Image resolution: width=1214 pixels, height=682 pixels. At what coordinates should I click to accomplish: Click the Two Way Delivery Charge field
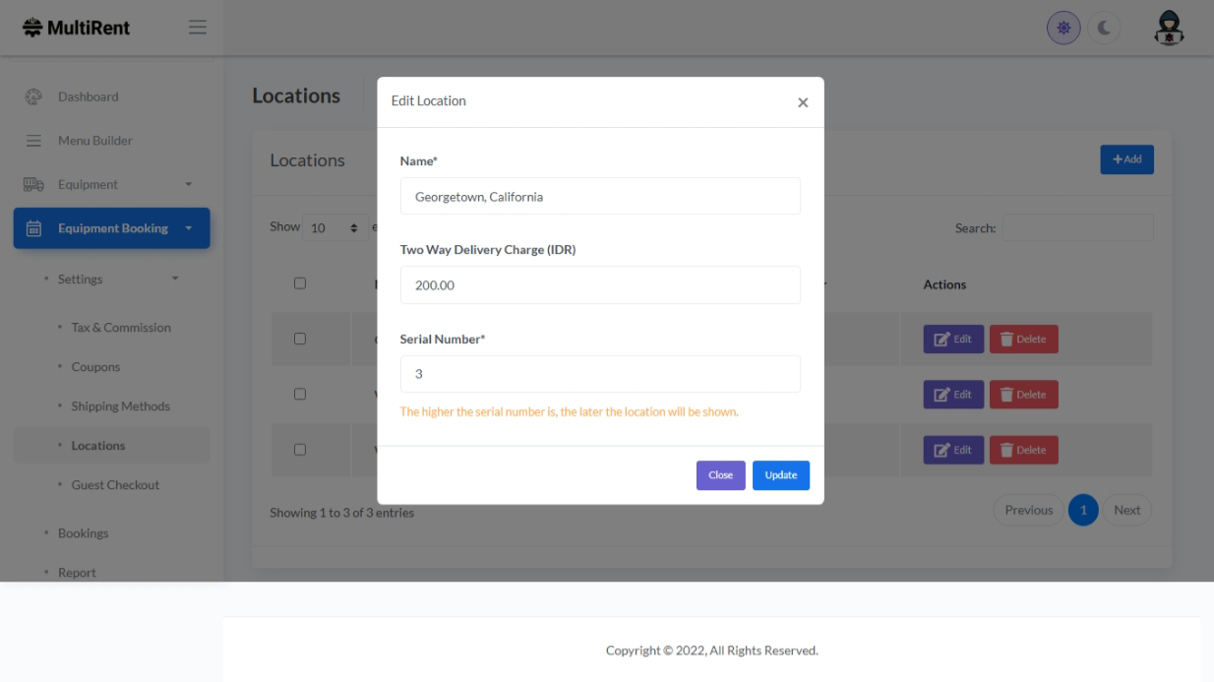[600, 285]
